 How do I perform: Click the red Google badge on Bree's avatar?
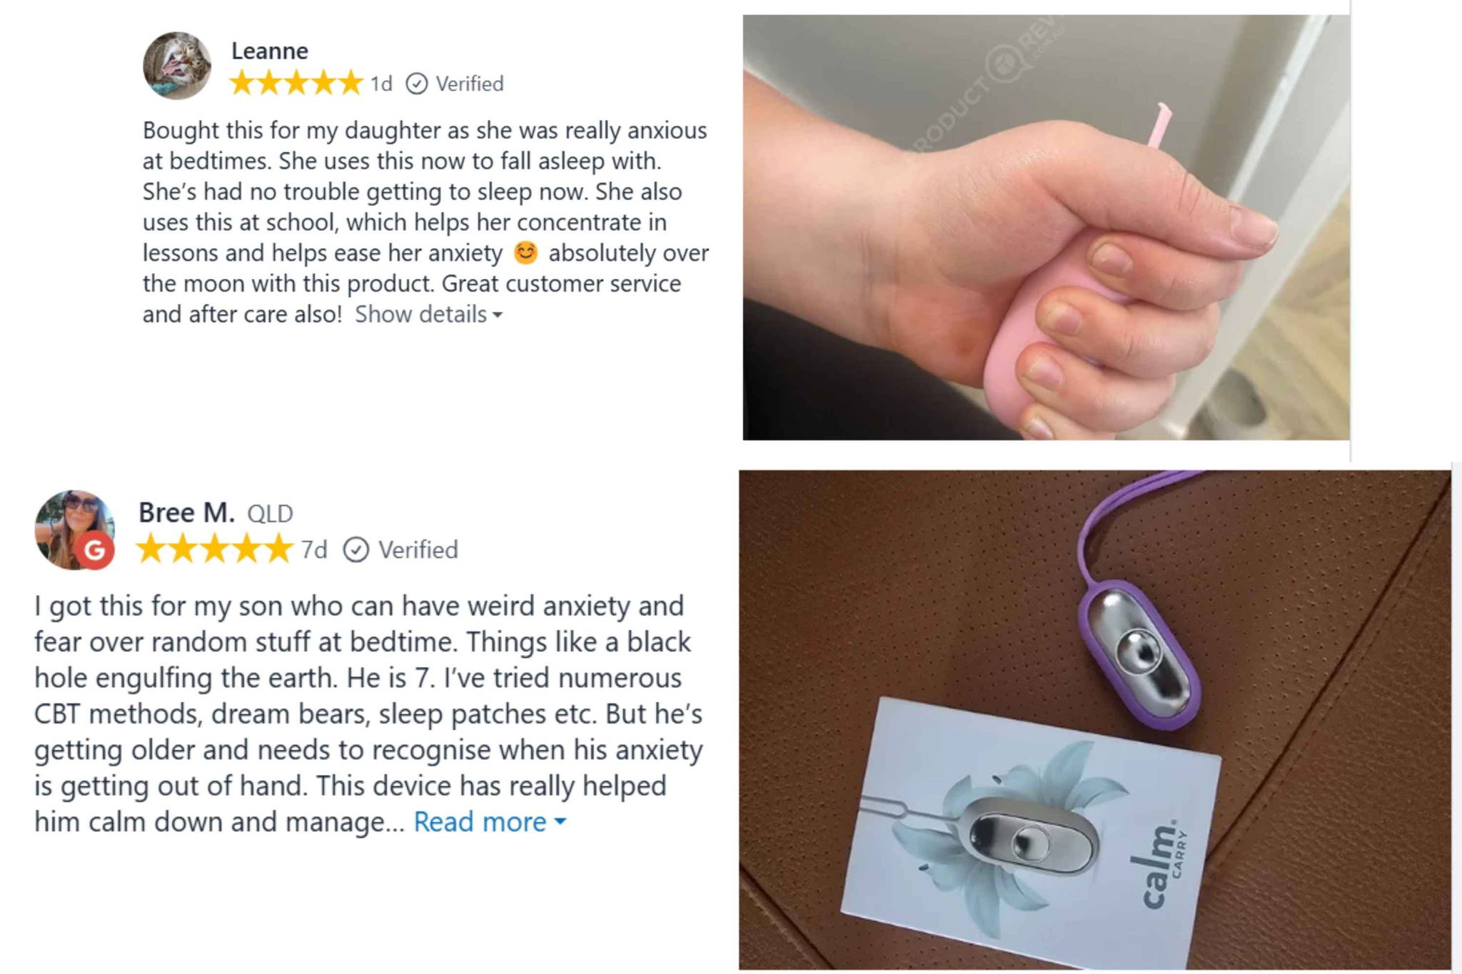coord(95,550)
